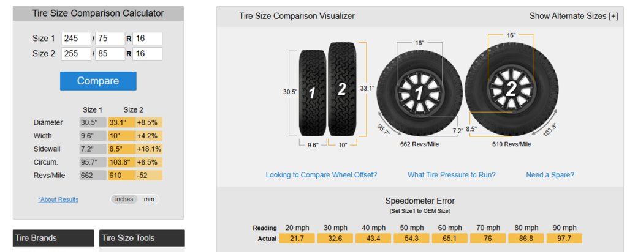Click the tire 1 tread front view image

313,93
